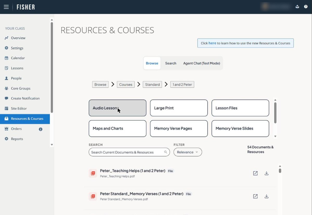312x215 pixels.
Task: Click the 'here' help link
Action: [212, 43]
